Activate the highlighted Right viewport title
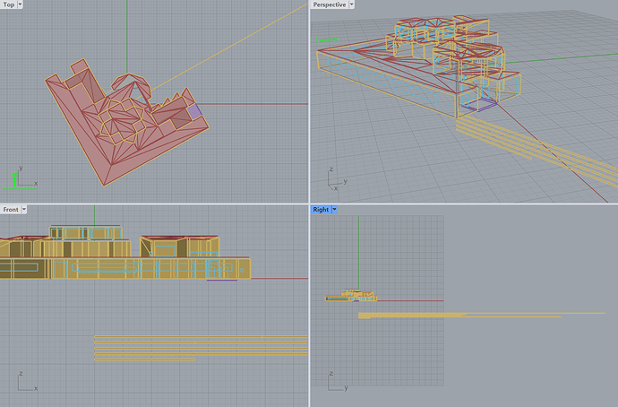 pos(320,209)
